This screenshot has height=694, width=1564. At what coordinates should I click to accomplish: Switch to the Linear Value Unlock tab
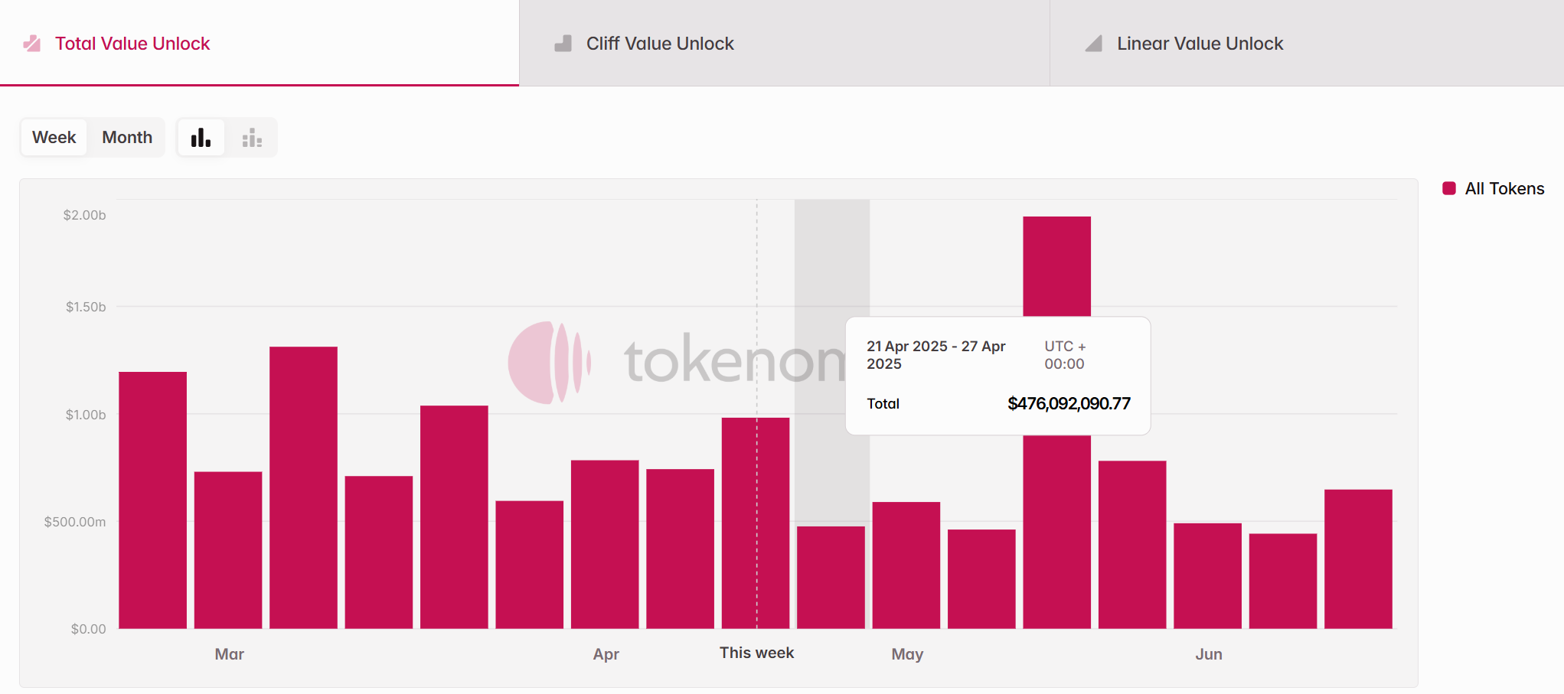1307,43
